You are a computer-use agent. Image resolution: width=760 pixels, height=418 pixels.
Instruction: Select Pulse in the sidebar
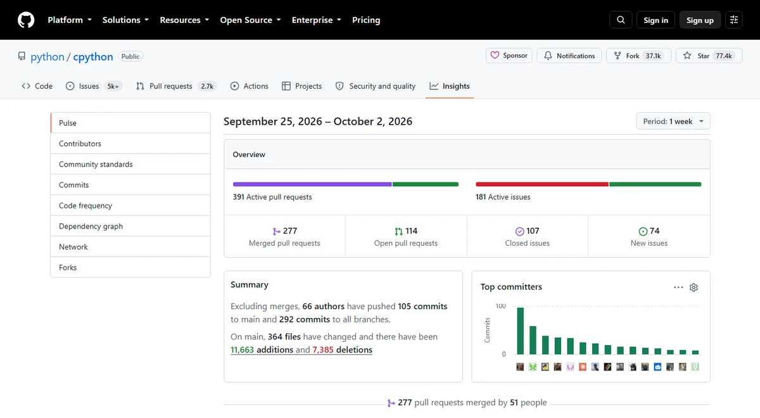(x=130, y=123)
